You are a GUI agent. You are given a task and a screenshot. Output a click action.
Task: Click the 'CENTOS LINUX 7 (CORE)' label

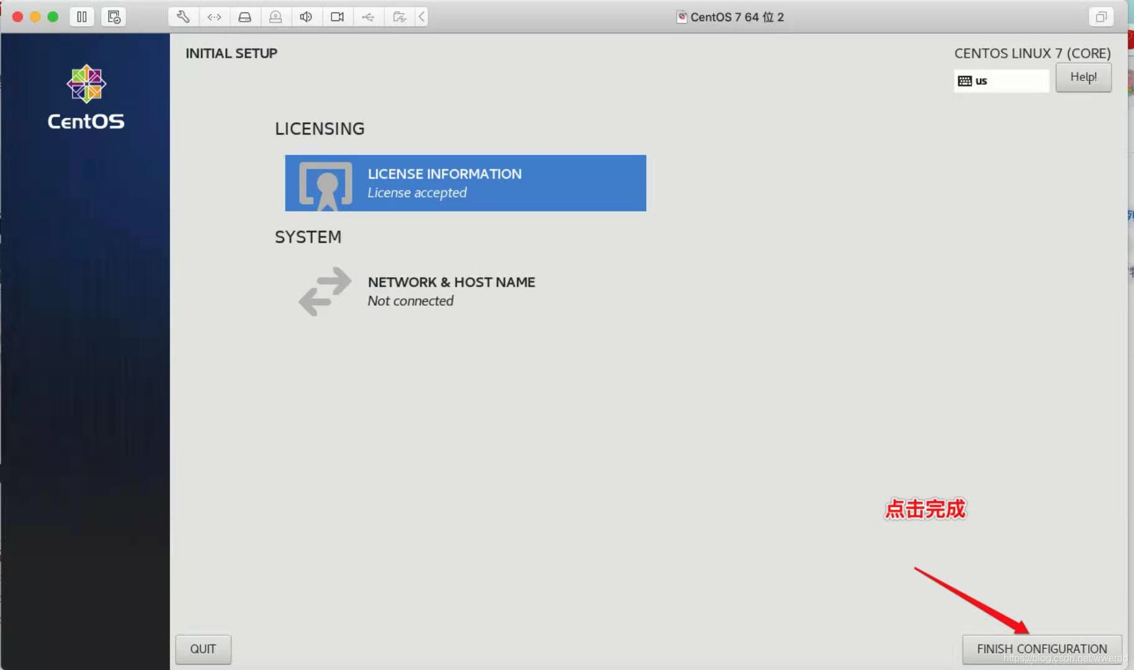point(1032,53)
